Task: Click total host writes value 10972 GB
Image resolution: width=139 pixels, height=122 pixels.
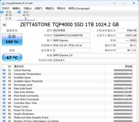Action: [x=127, y=36]
